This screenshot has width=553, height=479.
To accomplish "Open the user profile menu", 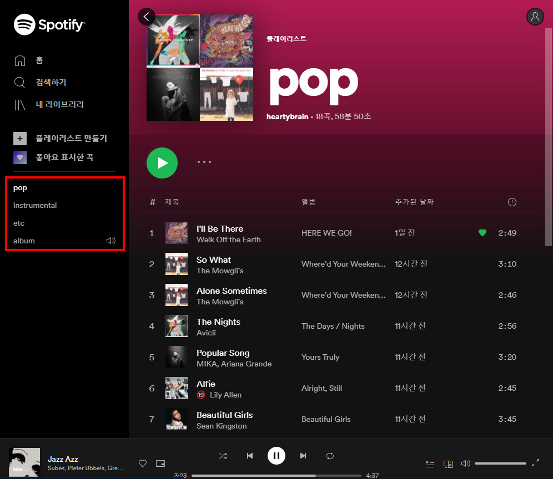I will [535, 17].
